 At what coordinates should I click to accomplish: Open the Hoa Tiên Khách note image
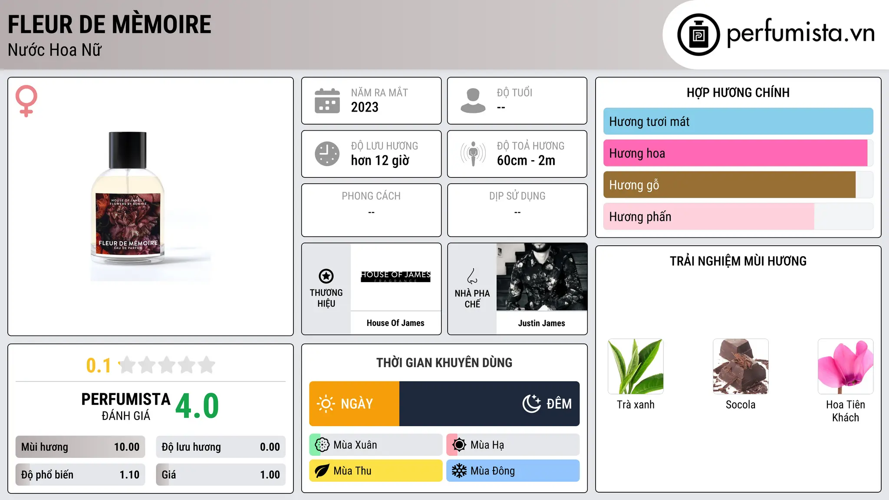tap(846, 366)
